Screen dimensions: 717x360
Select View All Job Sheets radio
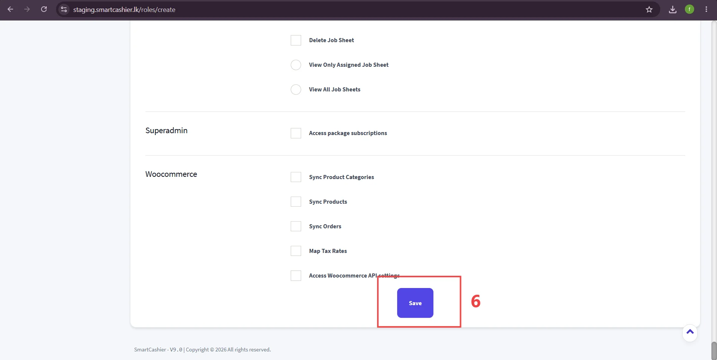[x=296, y=90]
